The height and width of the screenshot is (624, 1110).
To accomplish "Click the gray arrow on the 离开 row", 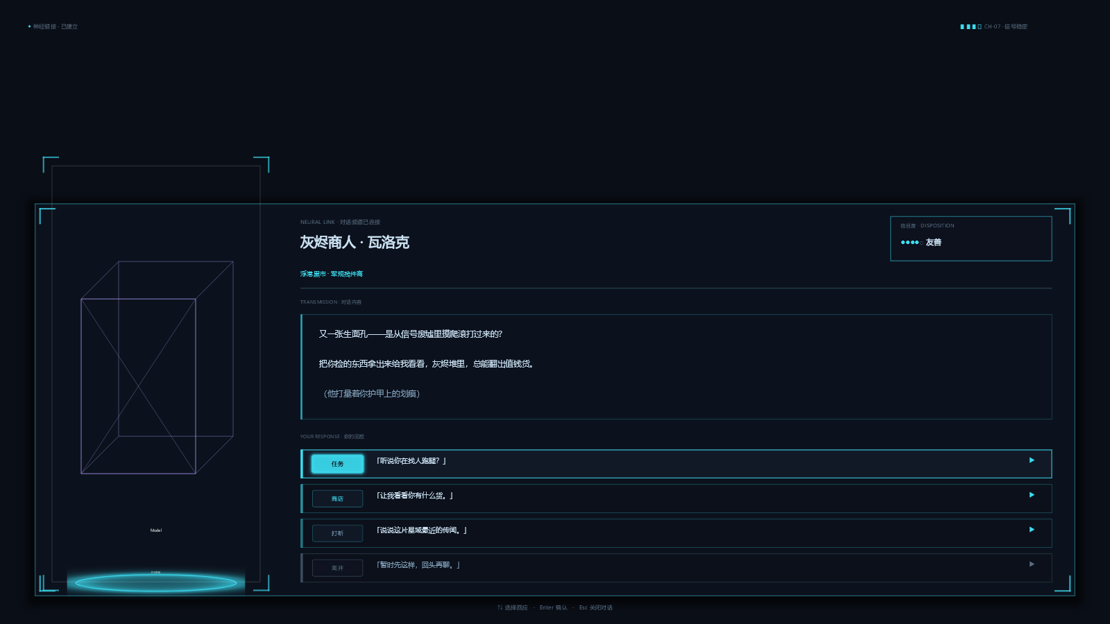I will 1032,564.
